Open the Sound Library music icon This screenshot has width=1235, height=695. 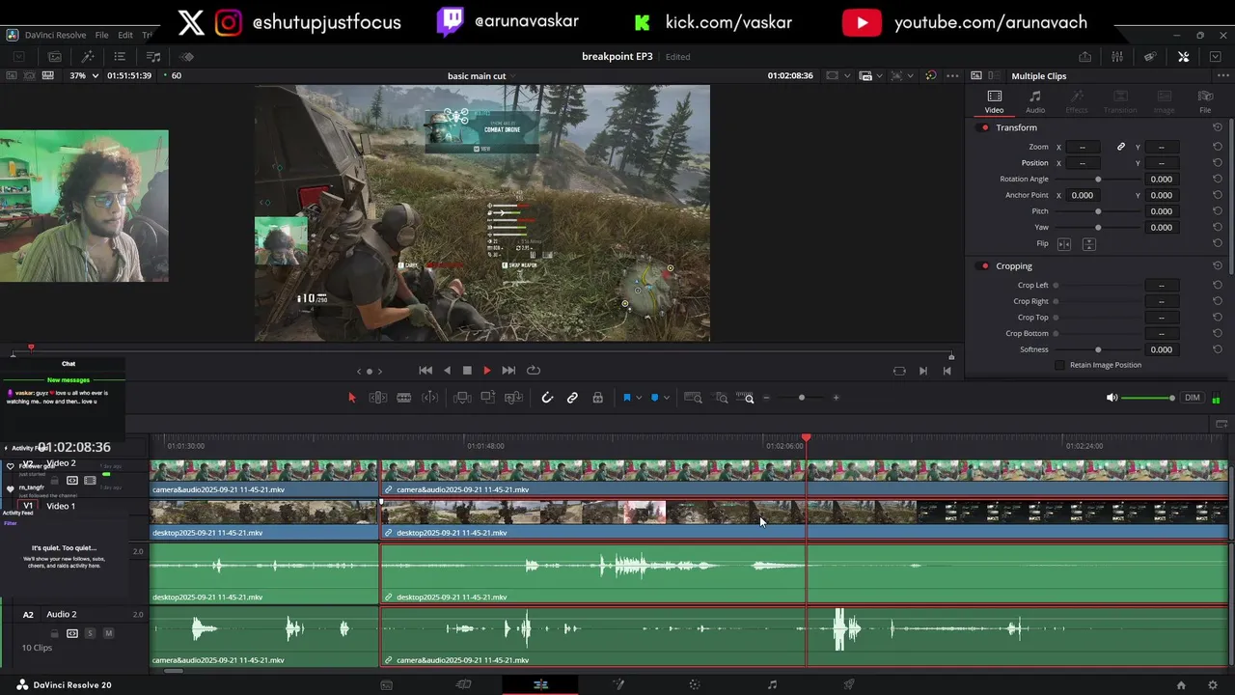152,57
